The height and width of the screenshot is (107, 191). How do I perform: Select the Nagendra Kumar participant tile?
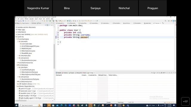38,8
